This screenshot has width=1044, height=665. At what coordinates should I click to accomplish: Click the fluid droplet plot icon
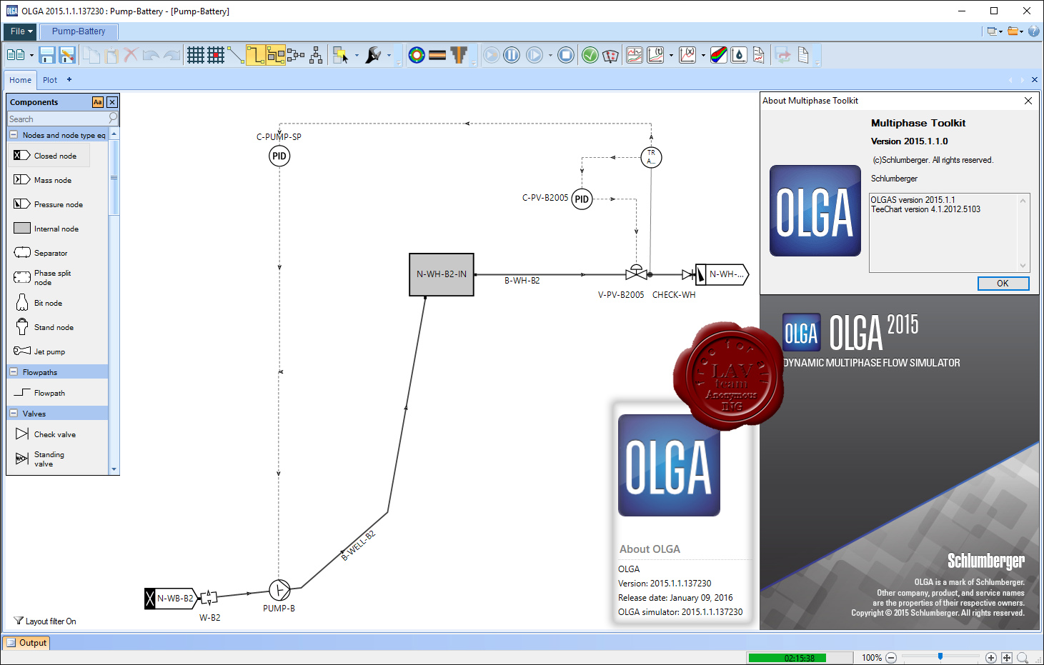click(x=739, y=55)
